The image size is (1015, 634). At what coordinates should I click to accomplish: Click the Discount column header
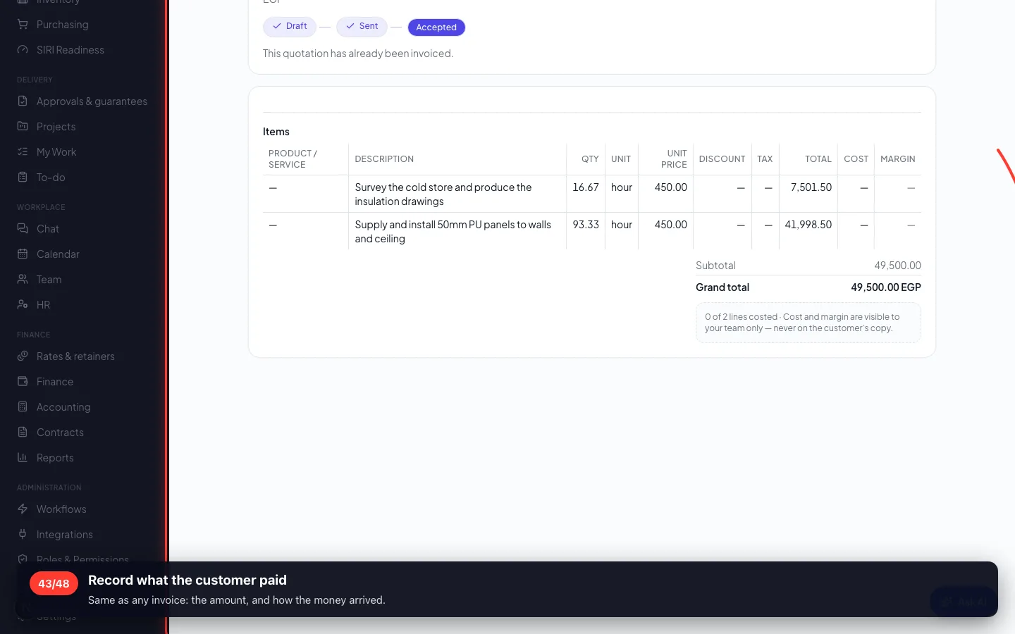(x=722, y=159)
